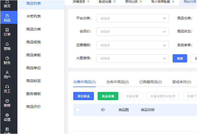Open 服务模板 in the submenu

click(x=33, y=94)
